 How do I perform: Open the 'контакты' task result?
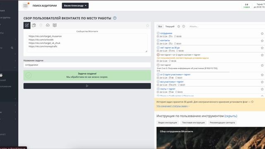[165, 41]
